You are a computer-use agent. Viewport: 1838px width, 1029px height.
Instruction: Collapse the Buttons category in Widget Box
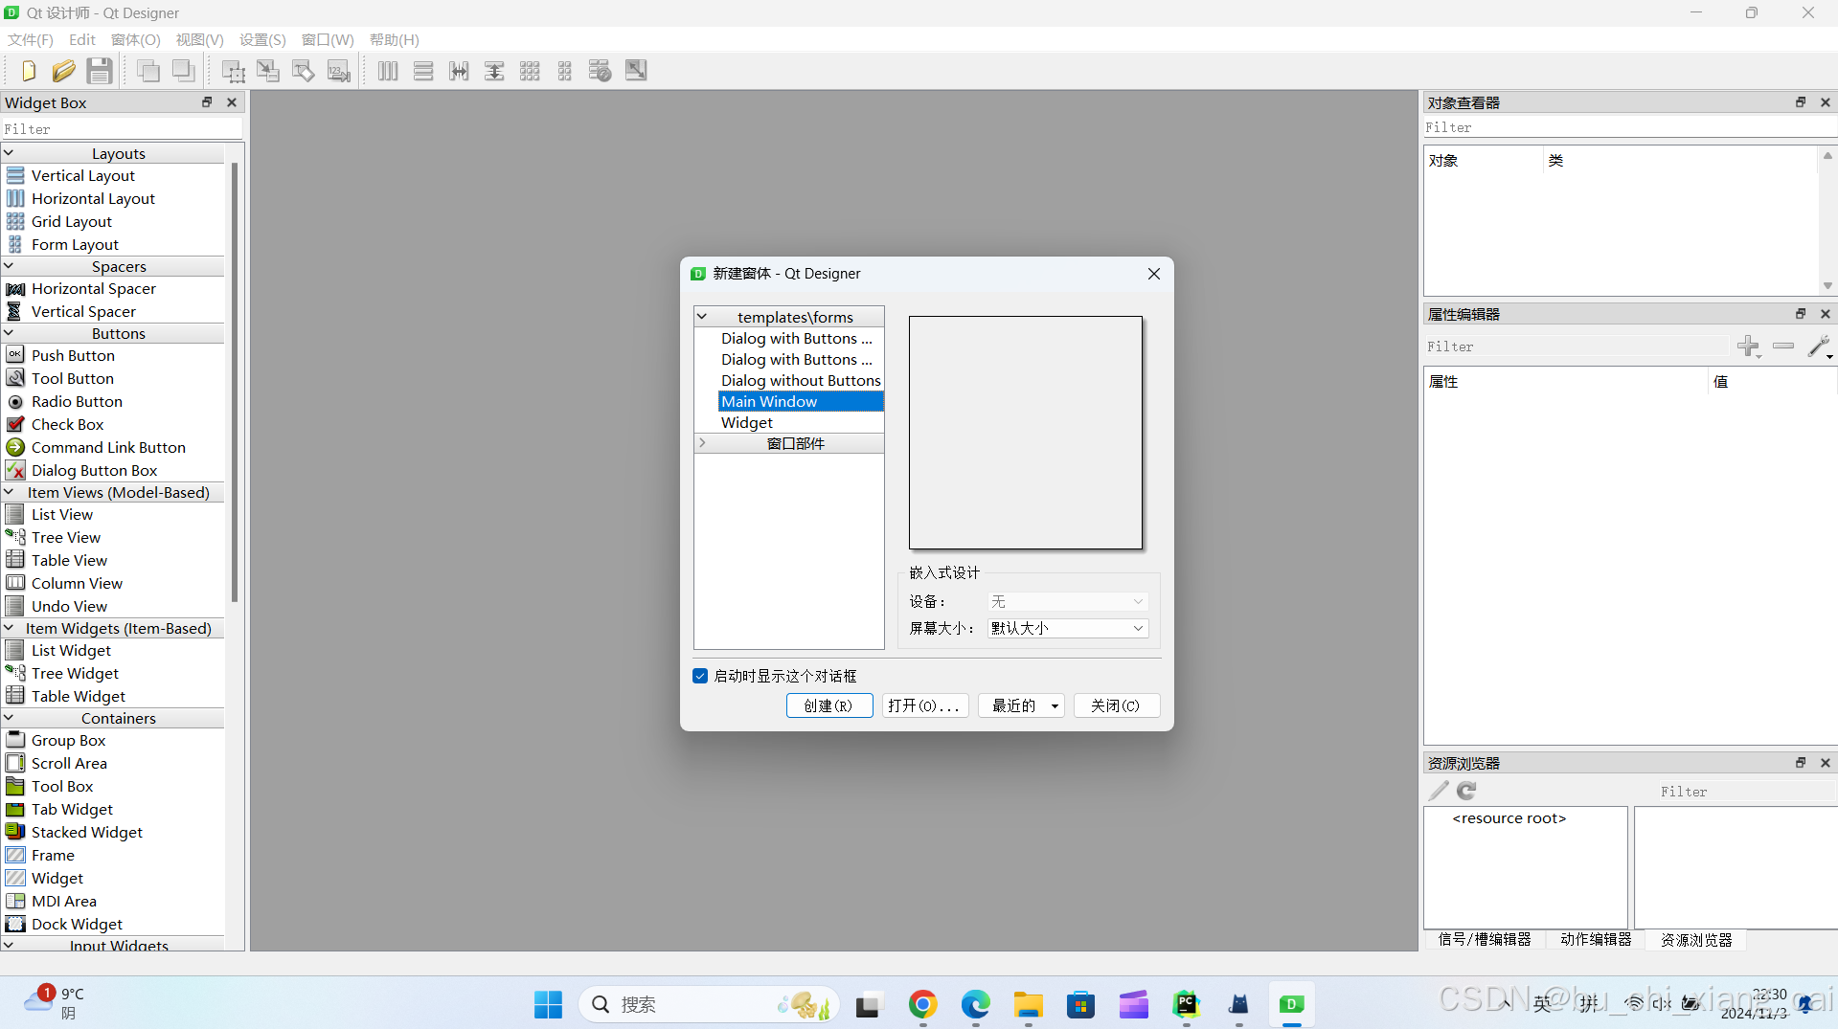pos(10,333)
